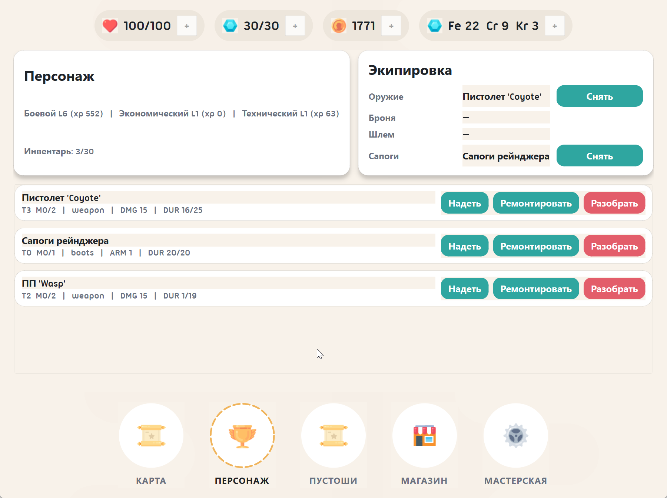Screen dimensions: 667x498
Task: Unequip the Пистолет 'Coyote' weapon with Снять
Action: pos(600,96)
